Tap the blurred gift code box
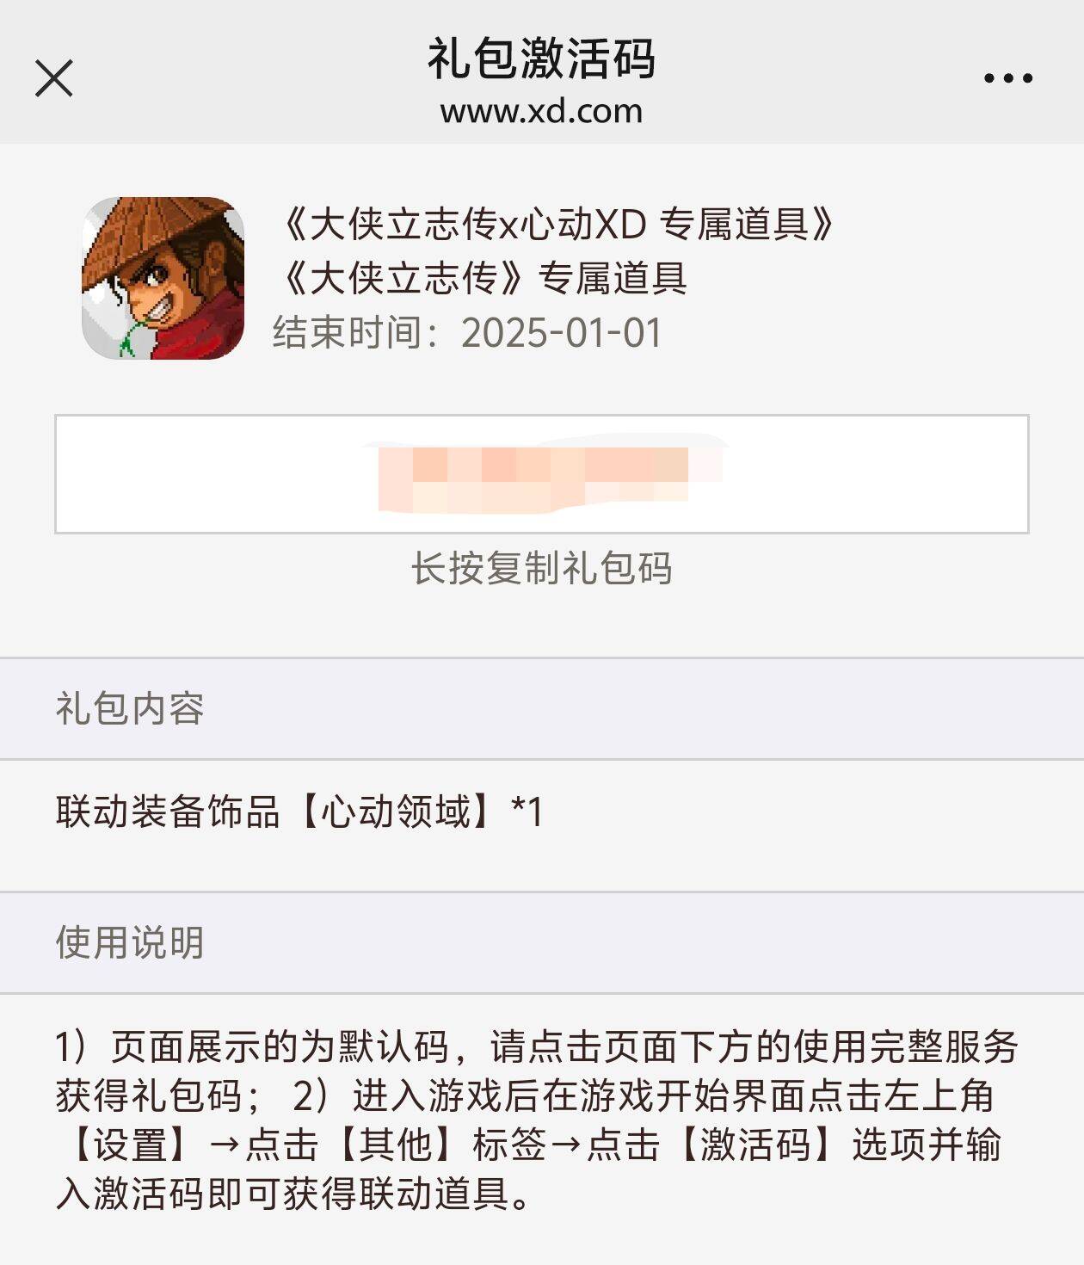Screen dimensions: 1084x1265 542,474
